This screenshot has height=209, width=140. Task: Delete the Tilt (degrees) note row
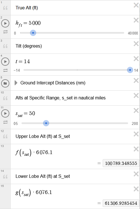coord(136,44)
